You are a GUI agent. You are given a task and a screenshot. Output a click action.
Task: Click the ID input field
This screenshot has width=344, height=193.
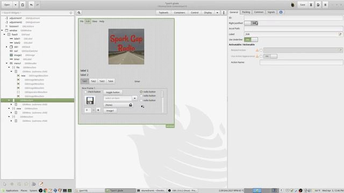293,18
